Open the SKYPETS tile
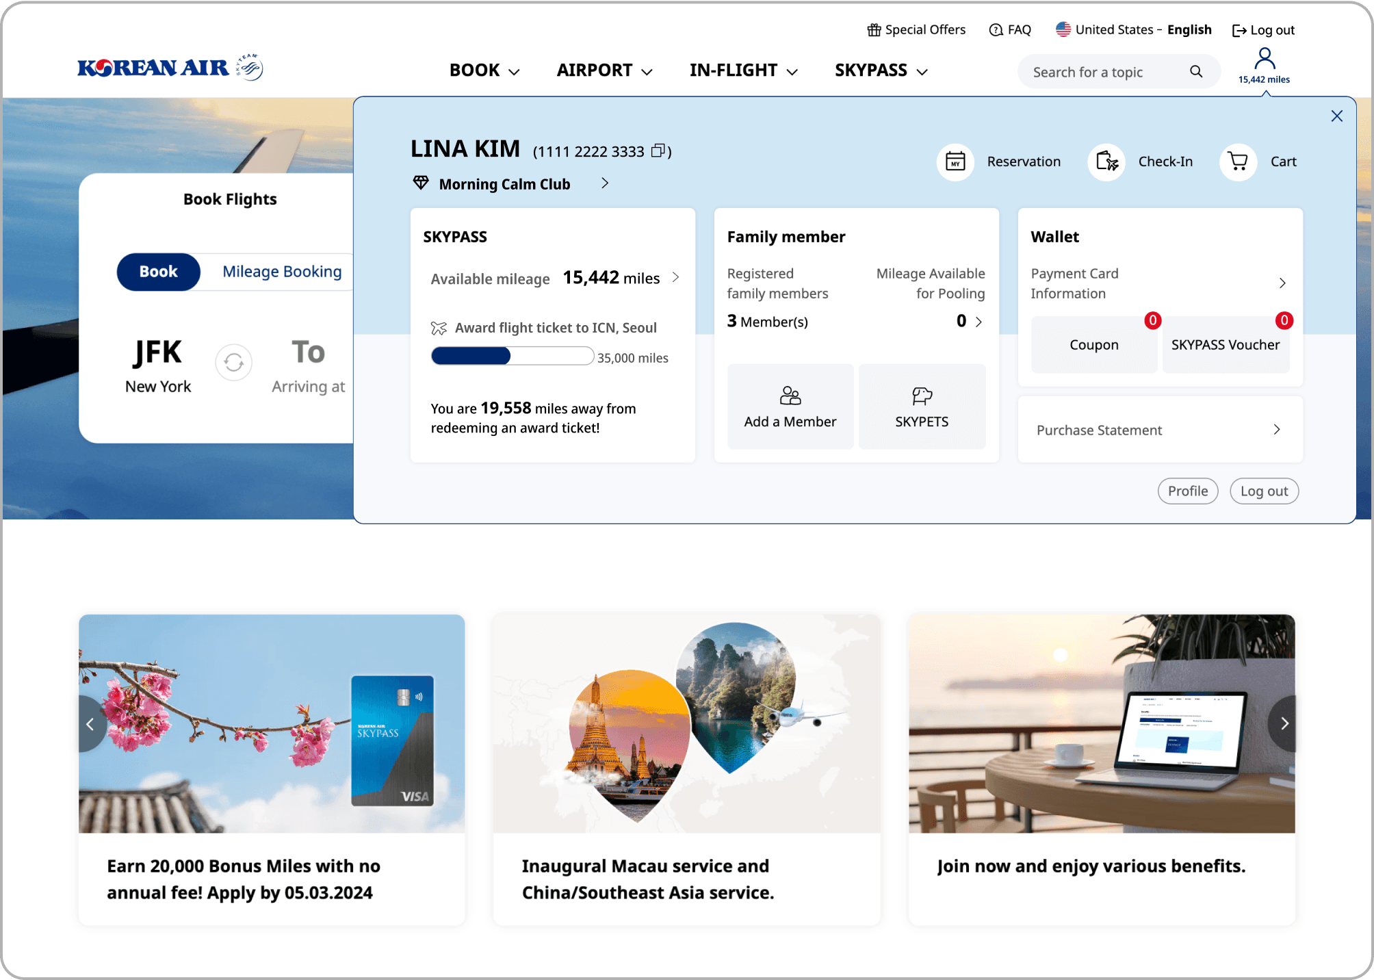This screenshot has width=1374, height=980. (922, 407)
